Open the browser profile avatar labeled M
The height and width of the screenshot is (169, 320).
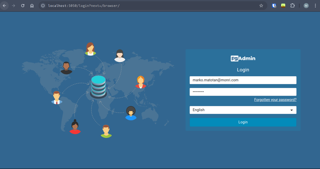click(306, 5)
